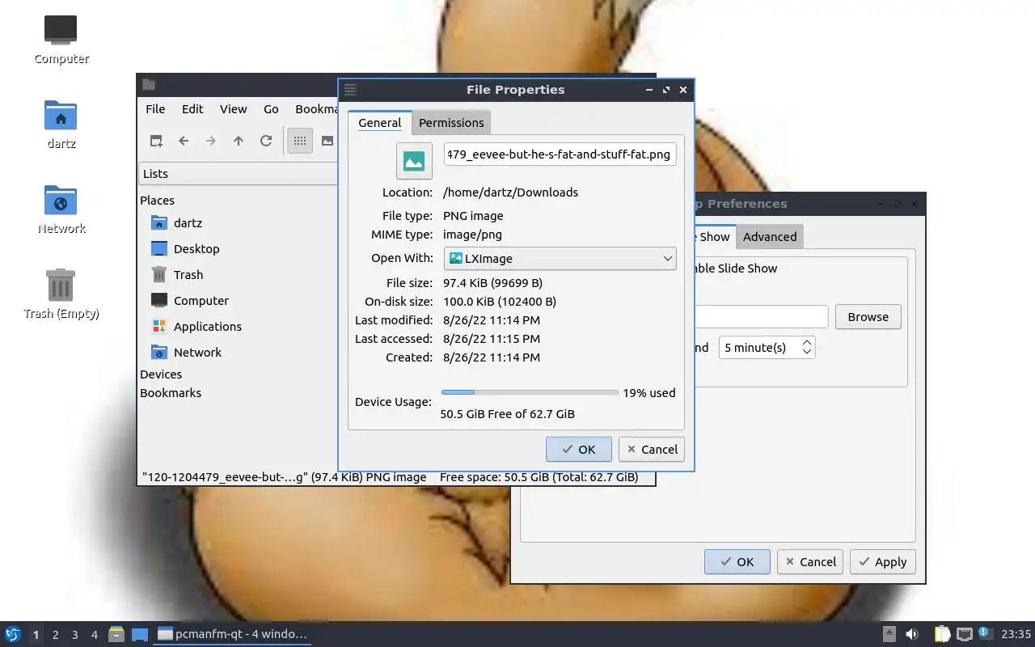This screenshot has width=1035, height=647.
Task: Increase the slide show interval minutes
Action: (x=807, y=343)
